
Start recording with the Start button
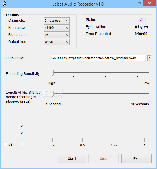pyautogui.click(x=72, y=158)
